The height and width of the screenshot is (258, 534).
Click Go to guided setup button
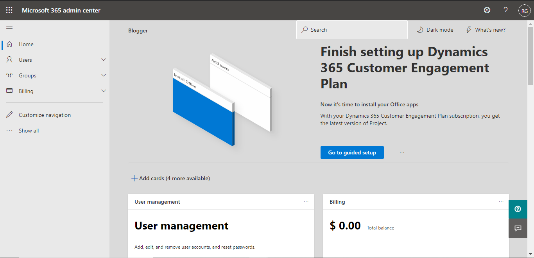click(352, 152)
